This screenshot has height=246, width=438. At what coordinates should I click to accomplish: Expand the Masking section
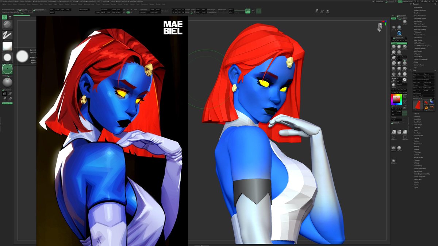pyautogui.click(x=416, y=147)
